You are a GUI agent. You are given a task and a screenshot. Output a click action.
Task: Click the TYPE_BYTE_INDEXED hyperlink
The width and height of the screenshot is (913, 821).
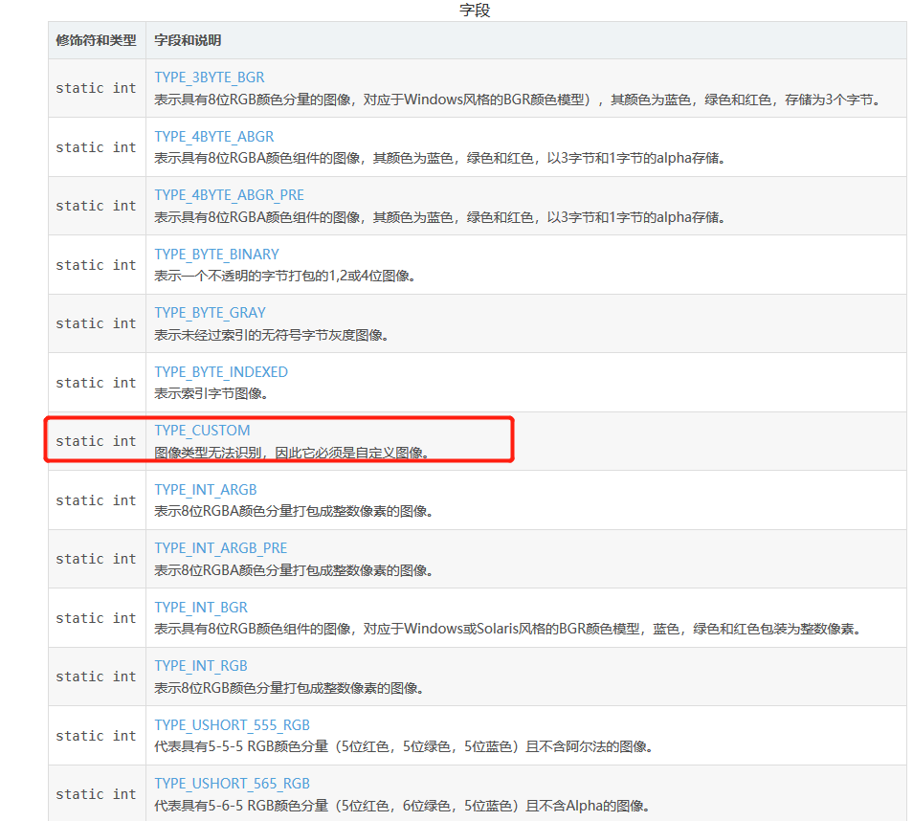[x=221, y=371]
